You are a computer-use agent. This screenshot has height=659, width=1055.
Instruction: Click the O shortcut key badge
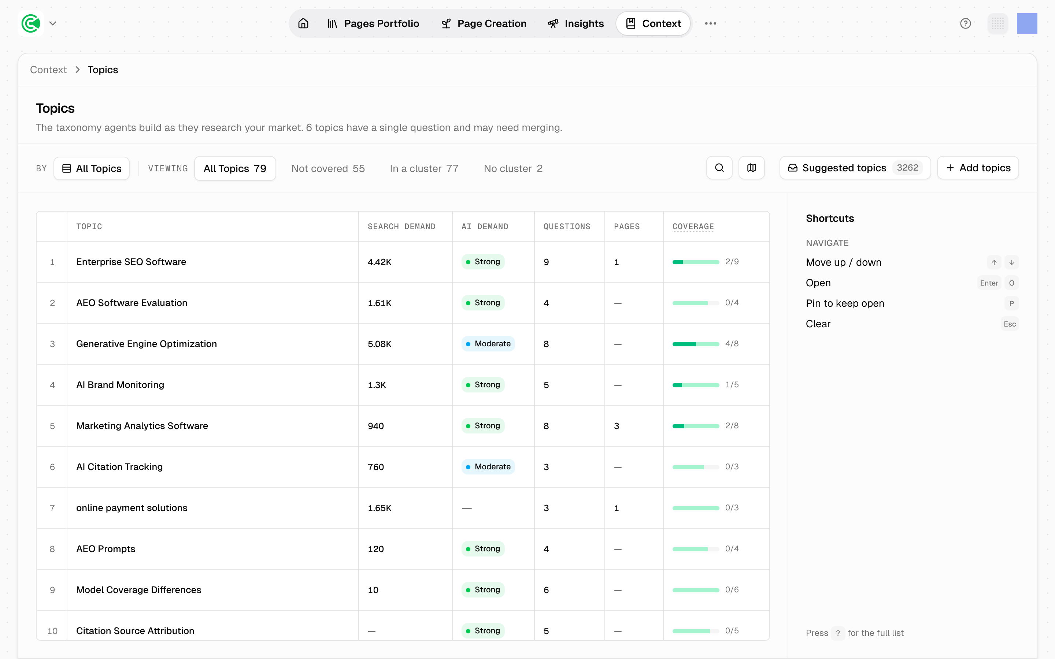1012,283
